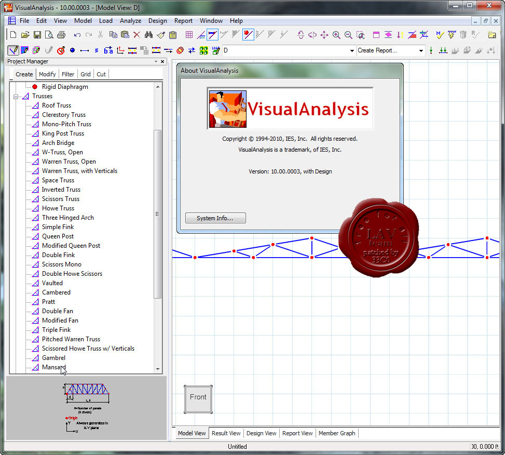
Task: Save the project with the floppy disk icon
Action: pyautogui.click(x=37, y=35)
